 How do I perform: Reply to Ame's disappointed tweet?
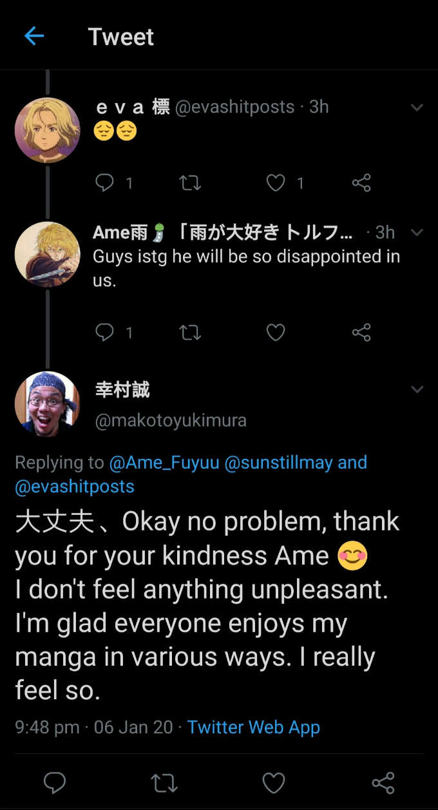pos(104,333)
